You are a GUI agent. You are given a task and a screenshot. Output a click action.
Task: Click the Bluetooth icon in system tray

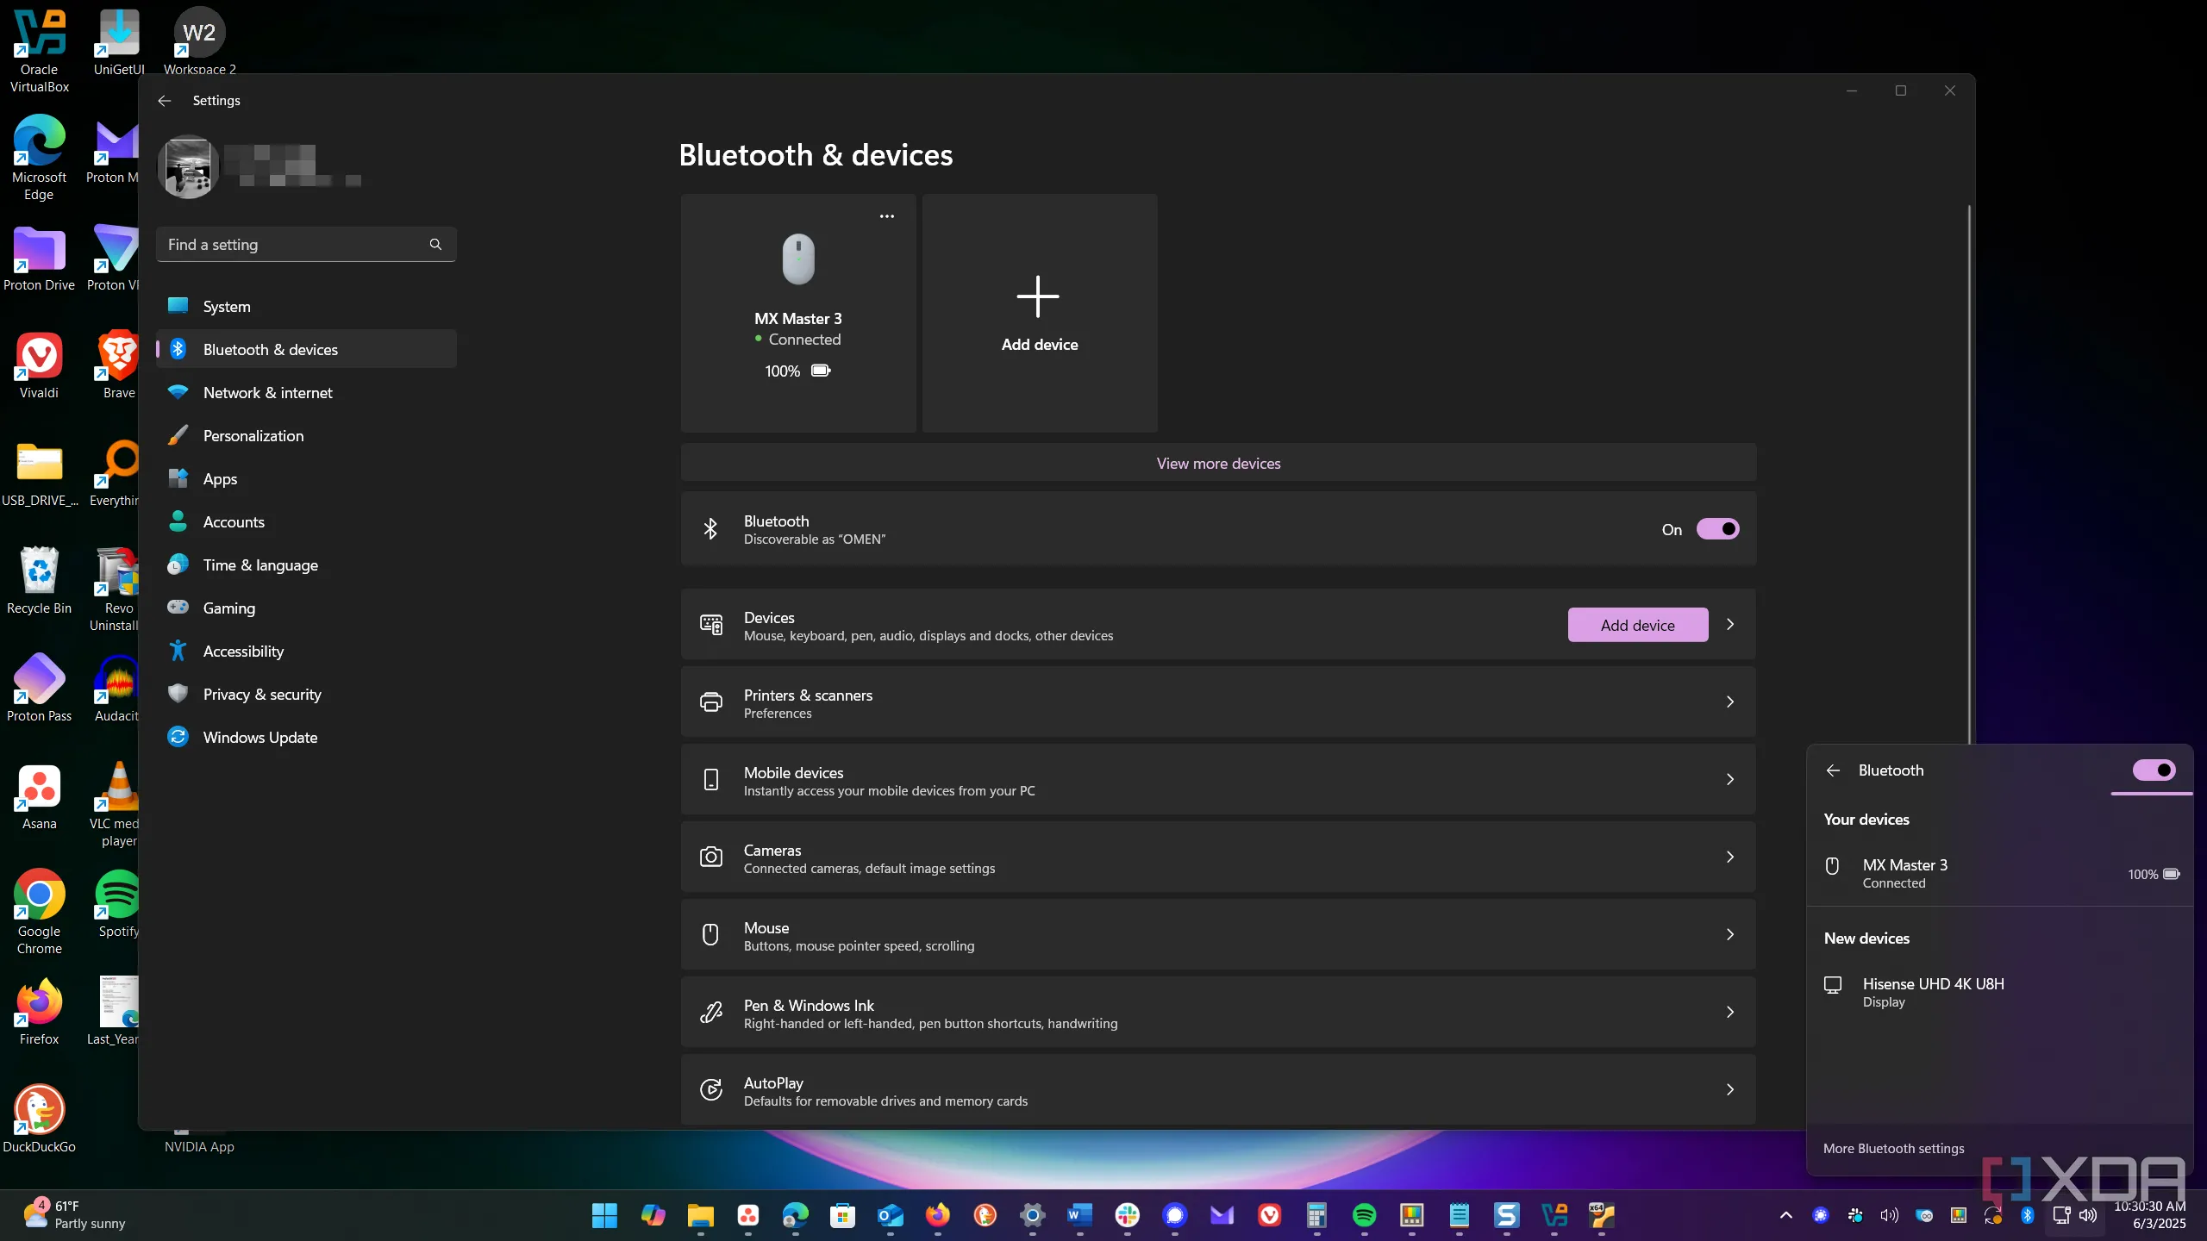[2027, 1215]
